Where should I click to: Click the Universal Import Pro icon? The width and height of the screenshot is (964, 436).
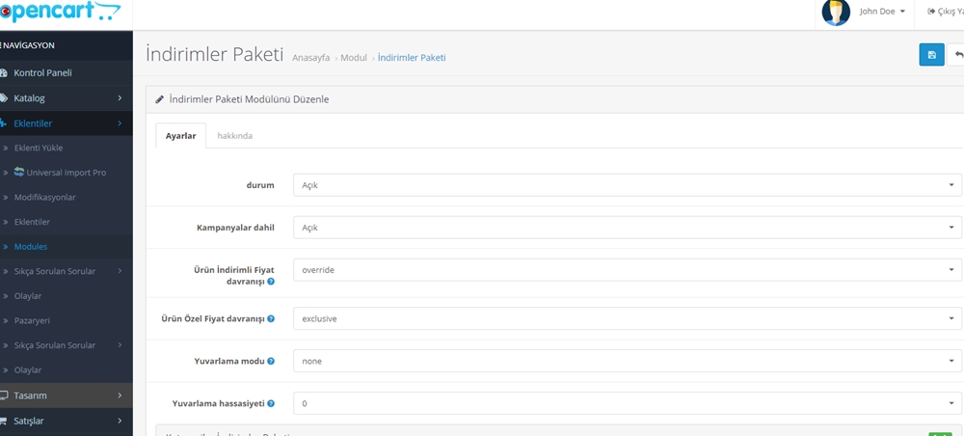coord(19,173)
